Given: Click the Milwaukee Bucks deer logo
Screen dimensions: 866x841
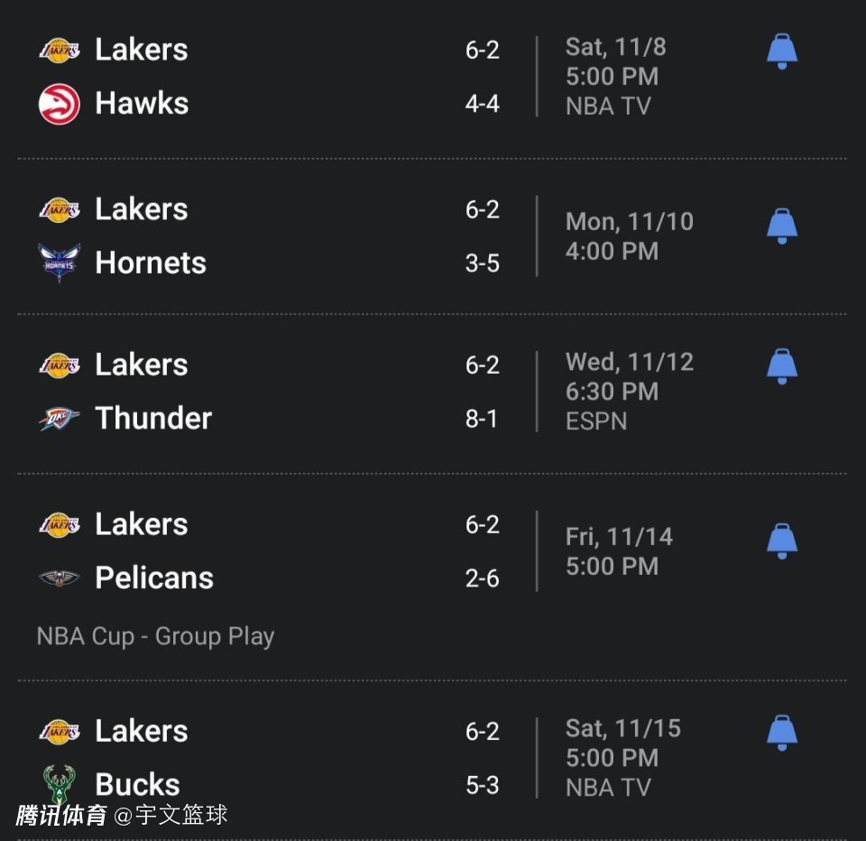Looking at the screenshot, I should tap(60, 783).
